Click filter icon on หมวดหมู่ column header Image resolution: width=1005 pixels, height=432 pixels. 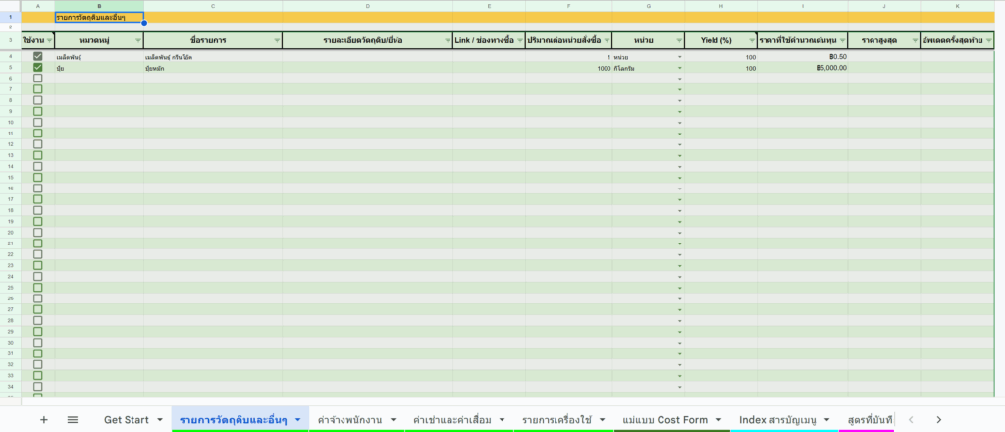coord(136,40)
